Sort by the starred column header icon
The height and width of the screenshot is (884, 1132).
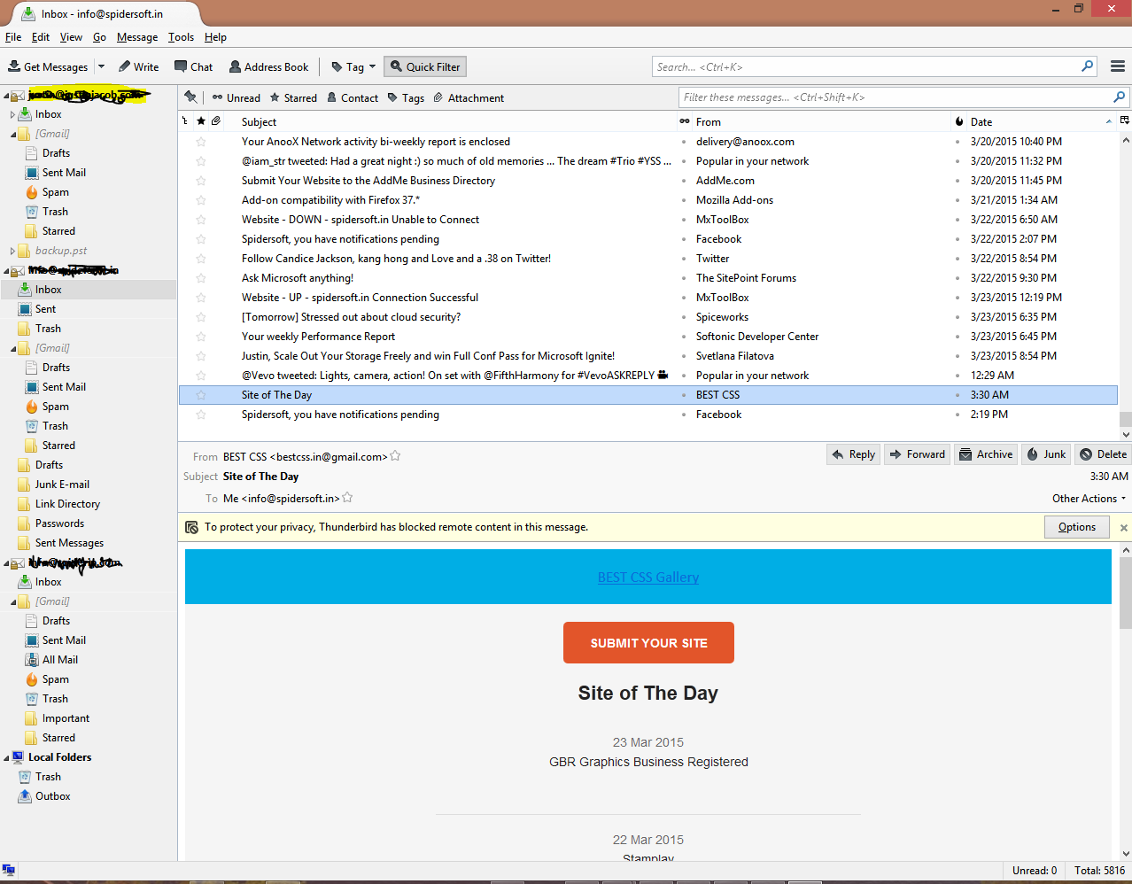201,121
